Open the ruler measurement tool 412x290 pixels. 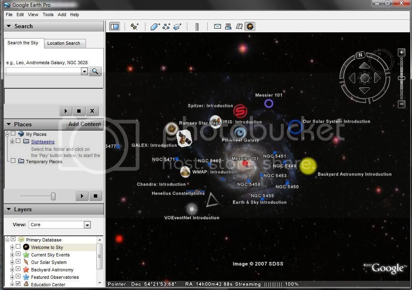point(197,27)
